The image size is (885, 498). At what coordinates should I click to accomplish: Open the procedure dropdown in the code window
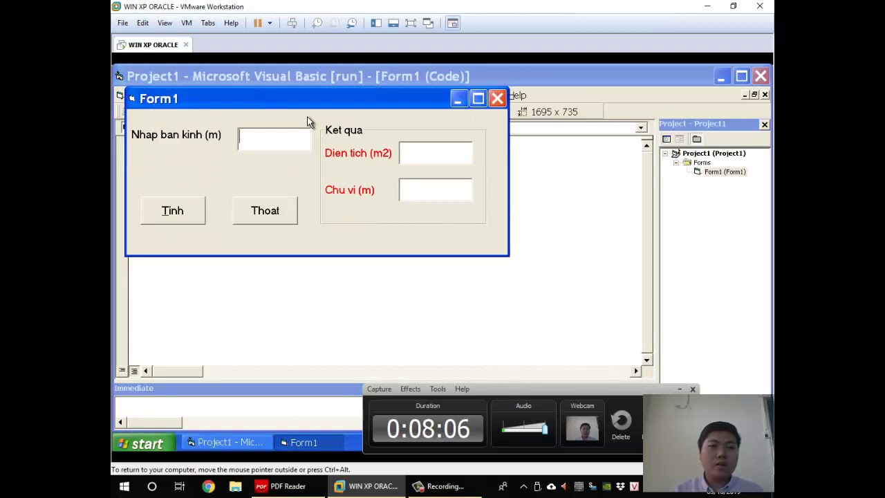[641, 128]
